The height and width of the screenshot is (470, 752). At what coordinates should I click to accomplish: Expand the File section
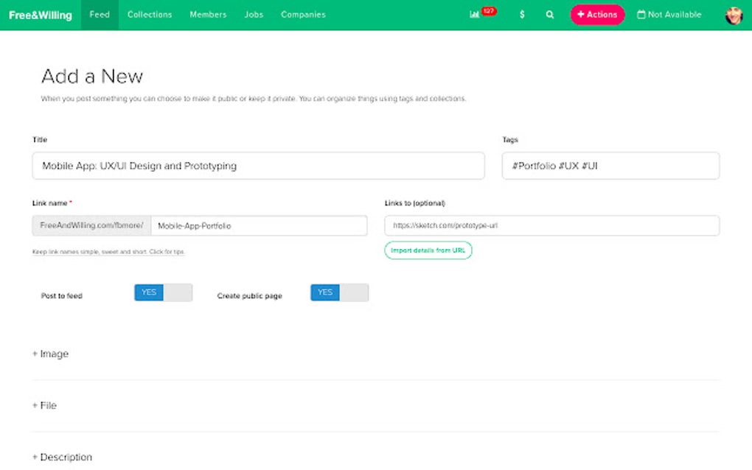click(x=45, y=406)
